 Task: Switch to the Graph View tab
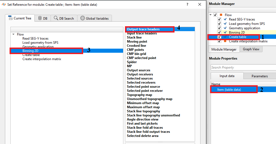click(251, 49)
